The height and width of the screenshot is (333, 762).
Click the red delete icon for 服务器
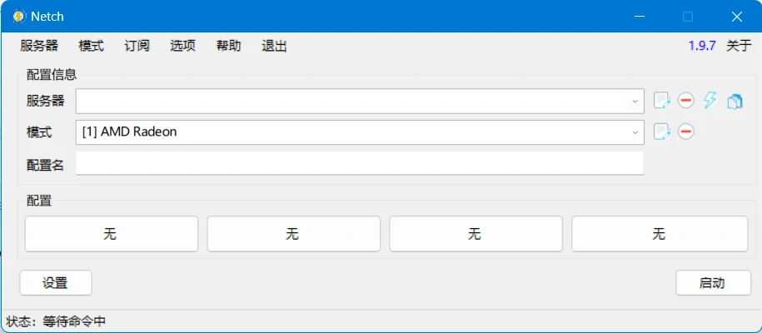point(686,101)
